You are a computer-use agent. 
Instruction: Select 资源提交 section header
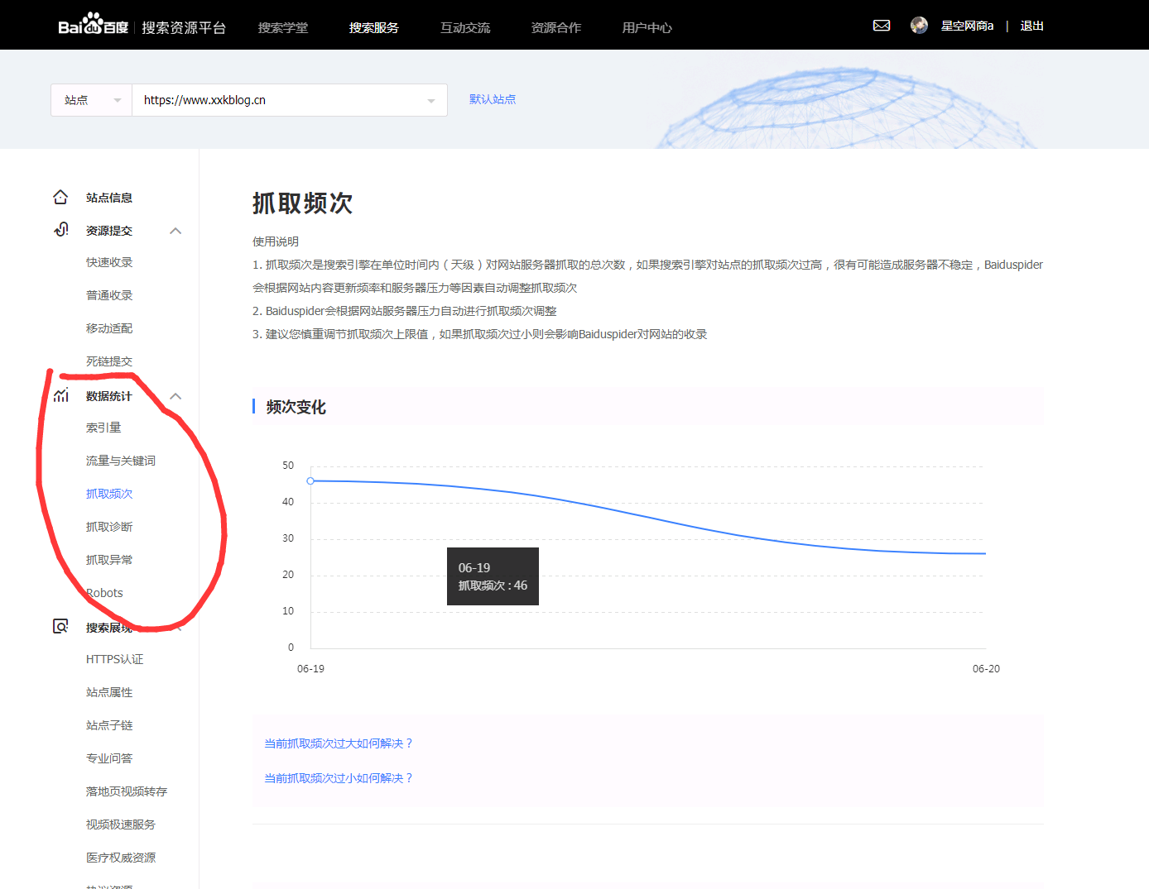click(109, 231)
